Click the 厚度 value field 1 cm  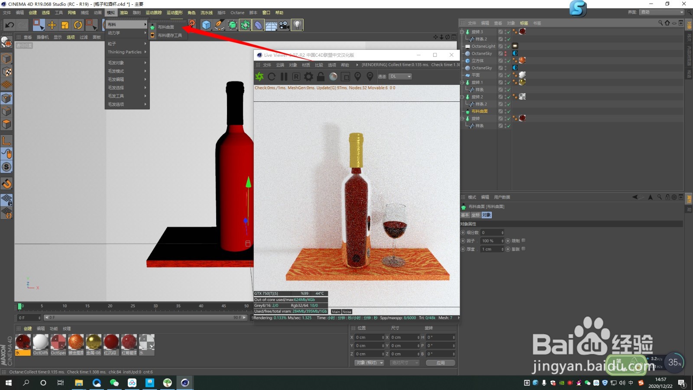(x=492, y=249)
